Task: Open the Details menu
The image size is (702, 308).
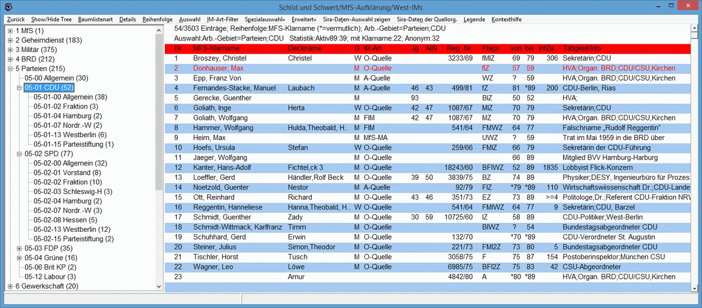Action: pyautogui.click(x=127, y=19)
